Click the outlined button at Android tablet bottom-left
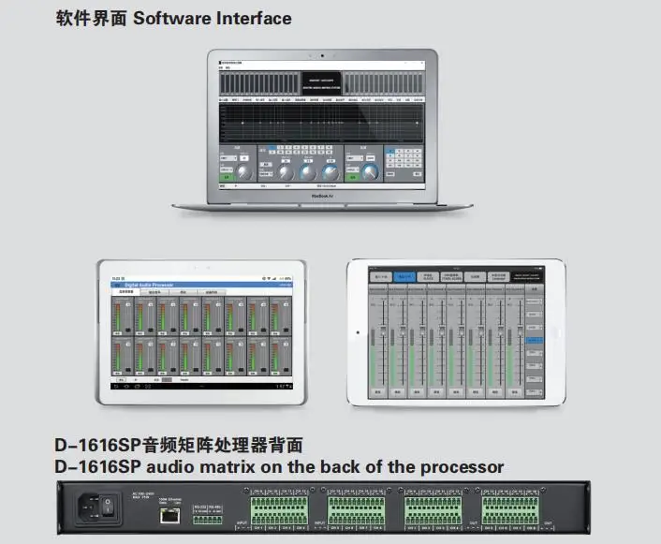Viewport: 661px width, 544px height. (x=121, y=380)
